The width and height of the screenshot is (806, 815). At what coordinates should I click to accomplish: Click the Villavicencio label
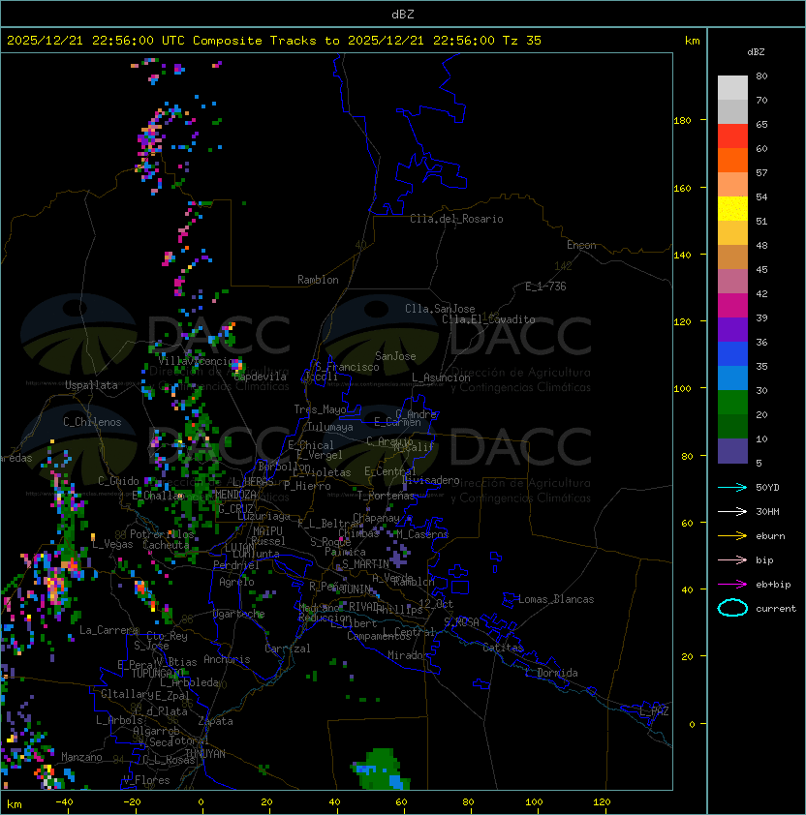[x=197, y=361]
